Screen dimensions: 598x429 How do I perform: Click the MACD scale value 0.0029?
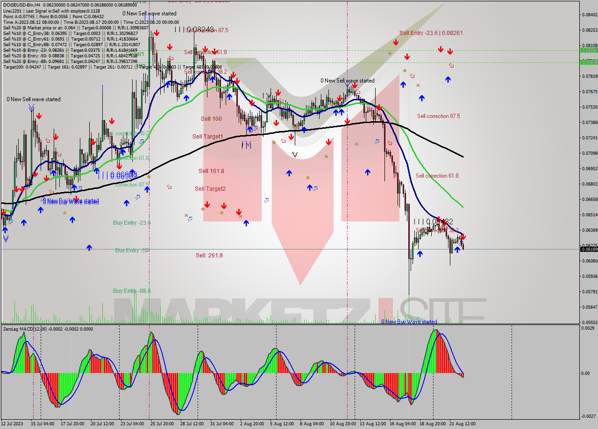click(x=589, y=328)
